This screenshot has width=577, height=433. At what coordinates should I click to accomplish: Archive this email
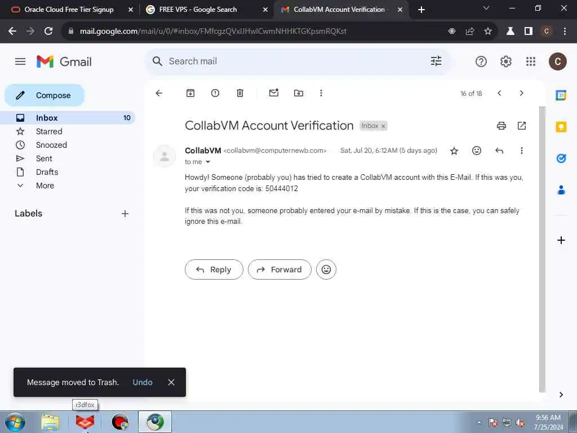click(x=190, y=93)
